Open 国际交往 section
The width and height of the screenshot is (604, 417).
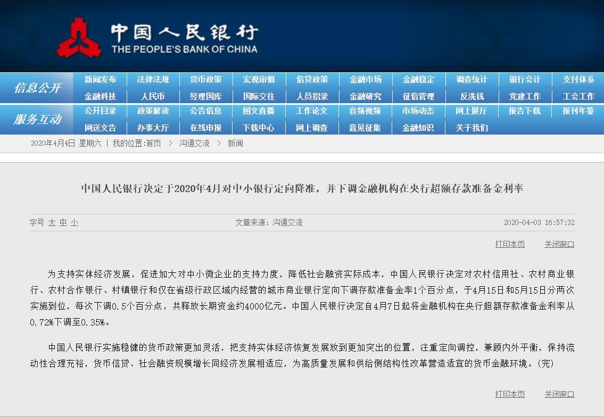259,96
